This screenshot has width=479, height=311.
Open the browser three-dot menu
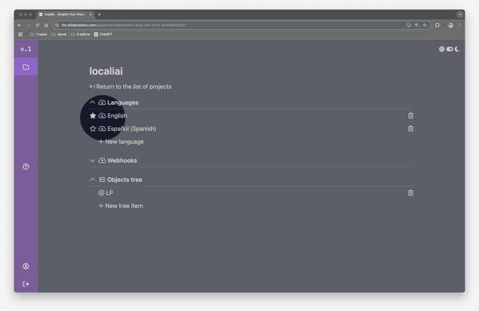click(459, 25)
